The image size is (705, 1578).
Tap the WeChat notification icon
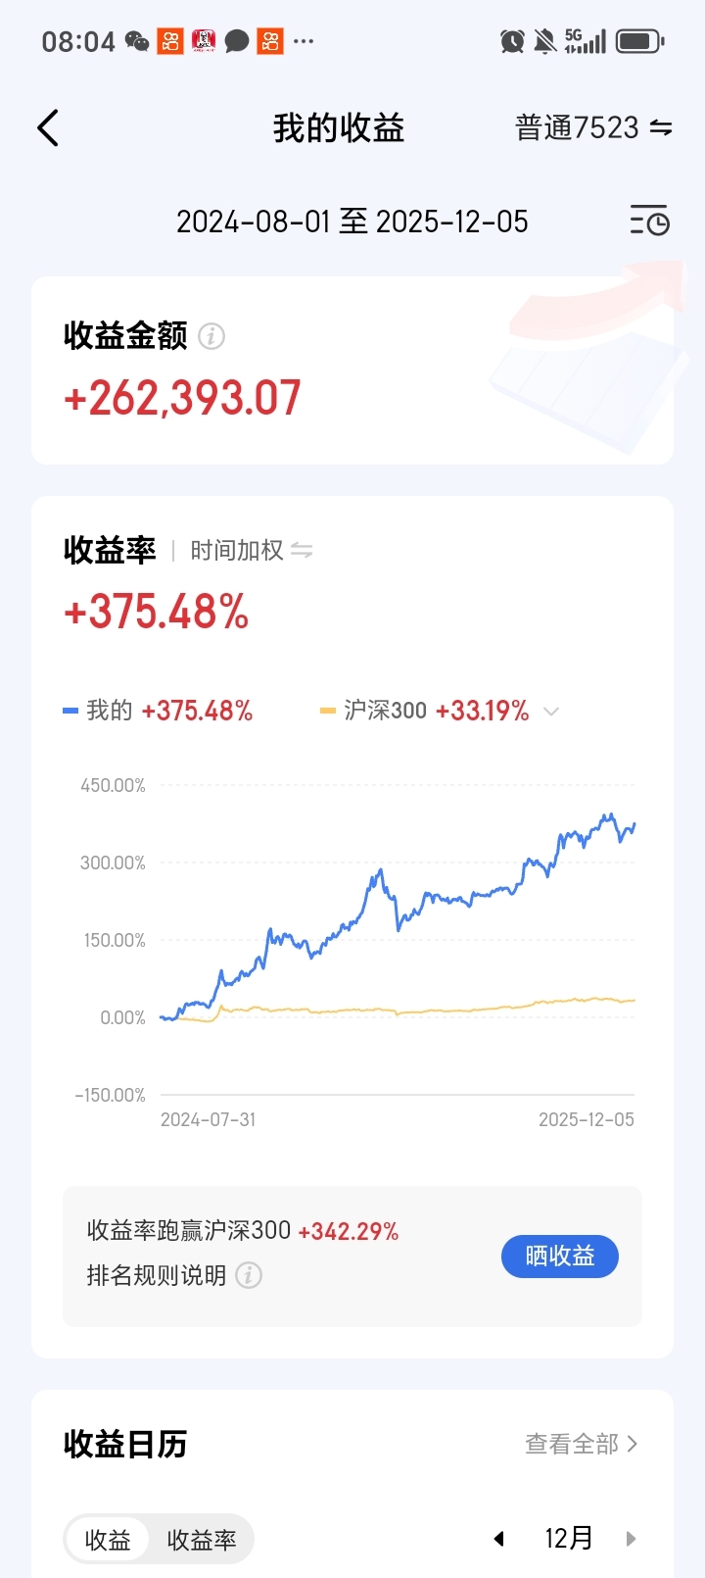(x=137, y=41)
